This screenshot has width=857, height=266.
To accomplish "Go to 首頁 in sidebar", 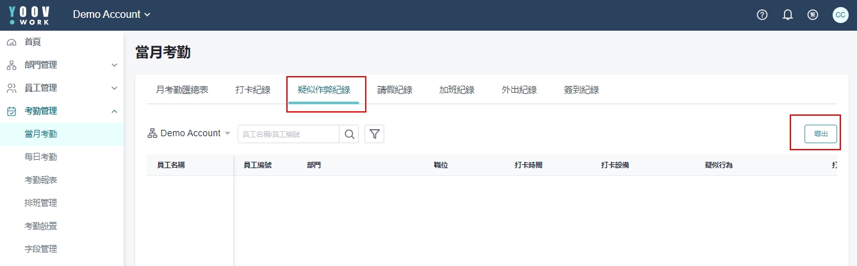I will coord(33,42).
